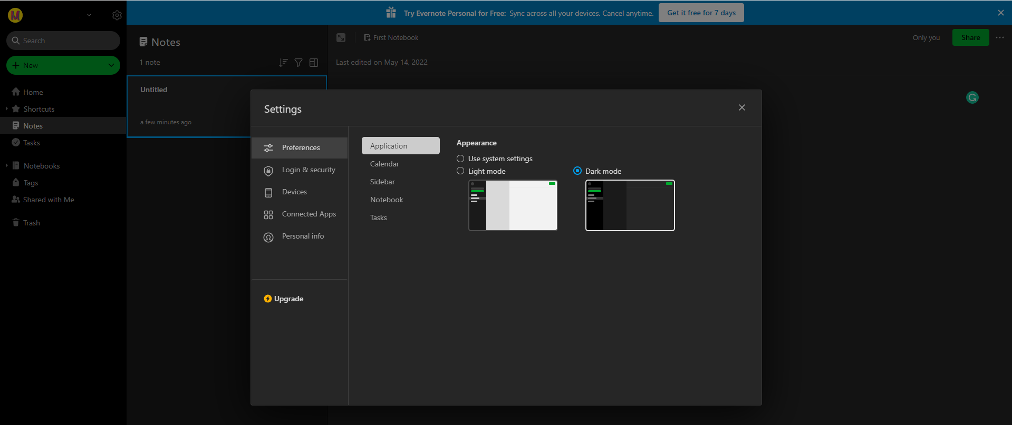Click Get it free for 7 days

701,13
